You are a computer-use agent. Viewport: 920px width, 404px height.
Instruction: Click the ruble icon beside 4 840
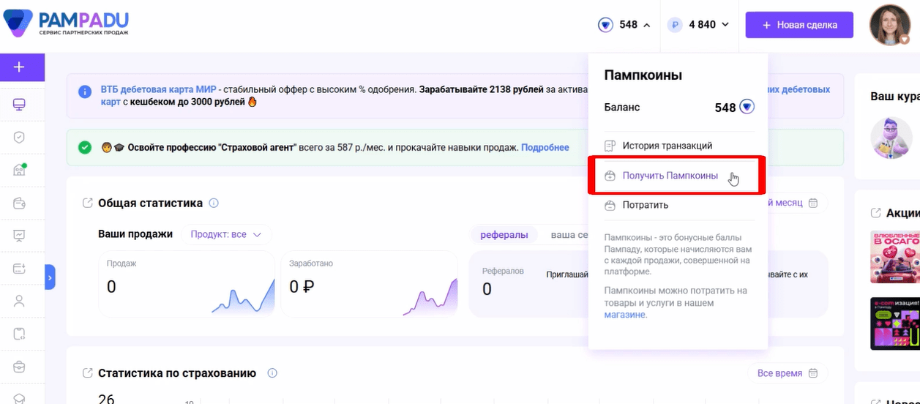pos(675,25)
